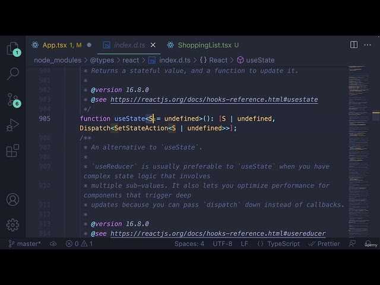Change end of line sequence LF
The height and width of the screenshot is (285, 380).
[244, 244]
